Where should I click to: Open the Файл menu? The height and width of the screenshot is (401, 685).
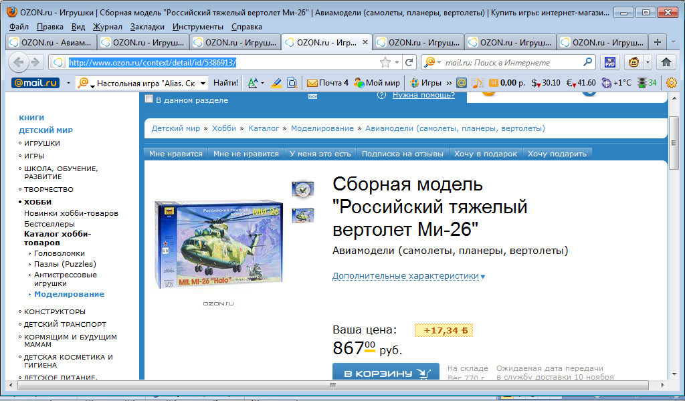19,27
